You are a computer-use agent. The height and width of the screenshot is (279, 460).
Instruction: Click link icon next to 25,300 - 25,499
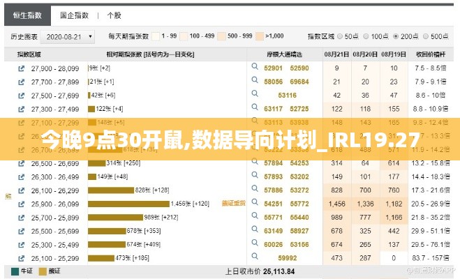[x=22, y=244]
